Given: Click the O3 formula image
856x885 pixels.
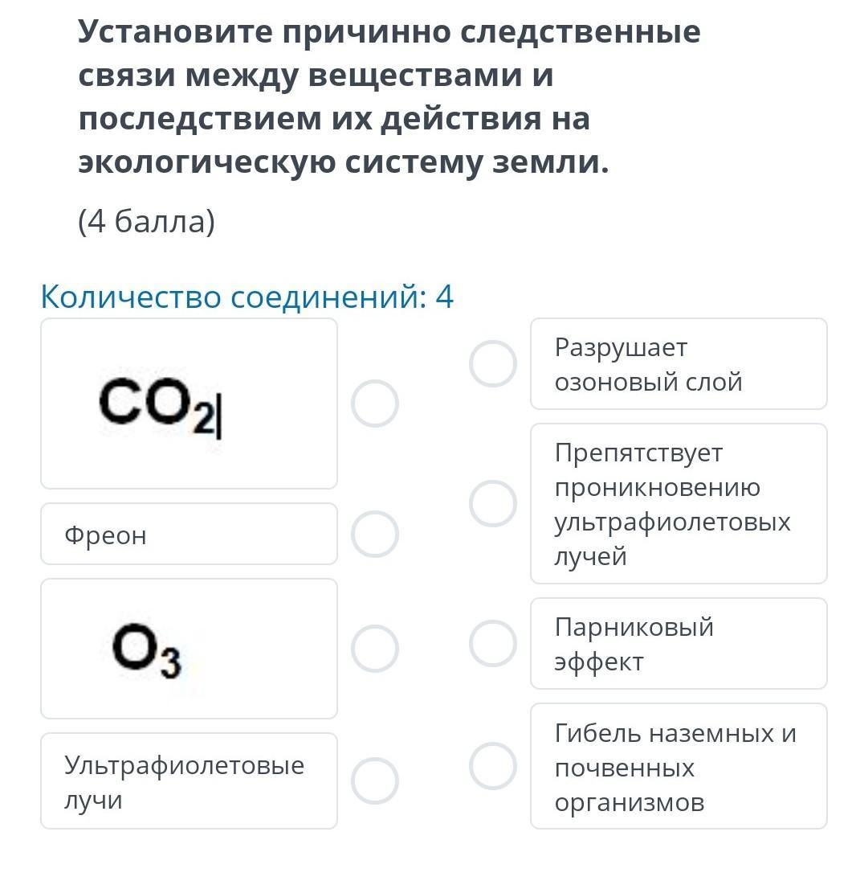Looking at the screenshot, I should [147, 651].
